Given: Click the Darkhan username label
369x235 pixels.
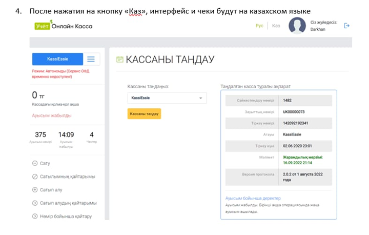Looking at the screenshot, I should coord(318,30).
